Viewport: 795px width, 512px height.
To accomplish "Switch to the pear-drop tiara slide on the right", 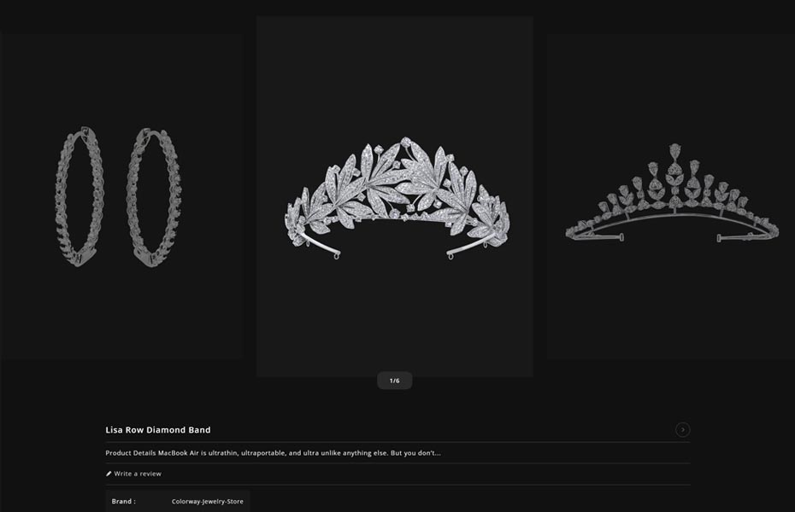I will click(671, 196).
